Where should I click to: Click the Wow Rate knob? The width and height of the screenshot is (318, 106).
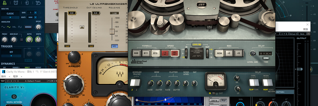pyautogui.click(x=151, y=83)
